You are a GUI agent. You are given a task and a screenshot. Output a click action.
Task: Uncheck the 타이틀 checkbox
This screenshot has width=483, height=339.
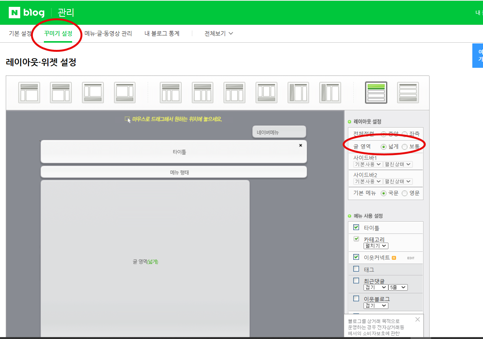pyautogui.click(x=356, y=227)
